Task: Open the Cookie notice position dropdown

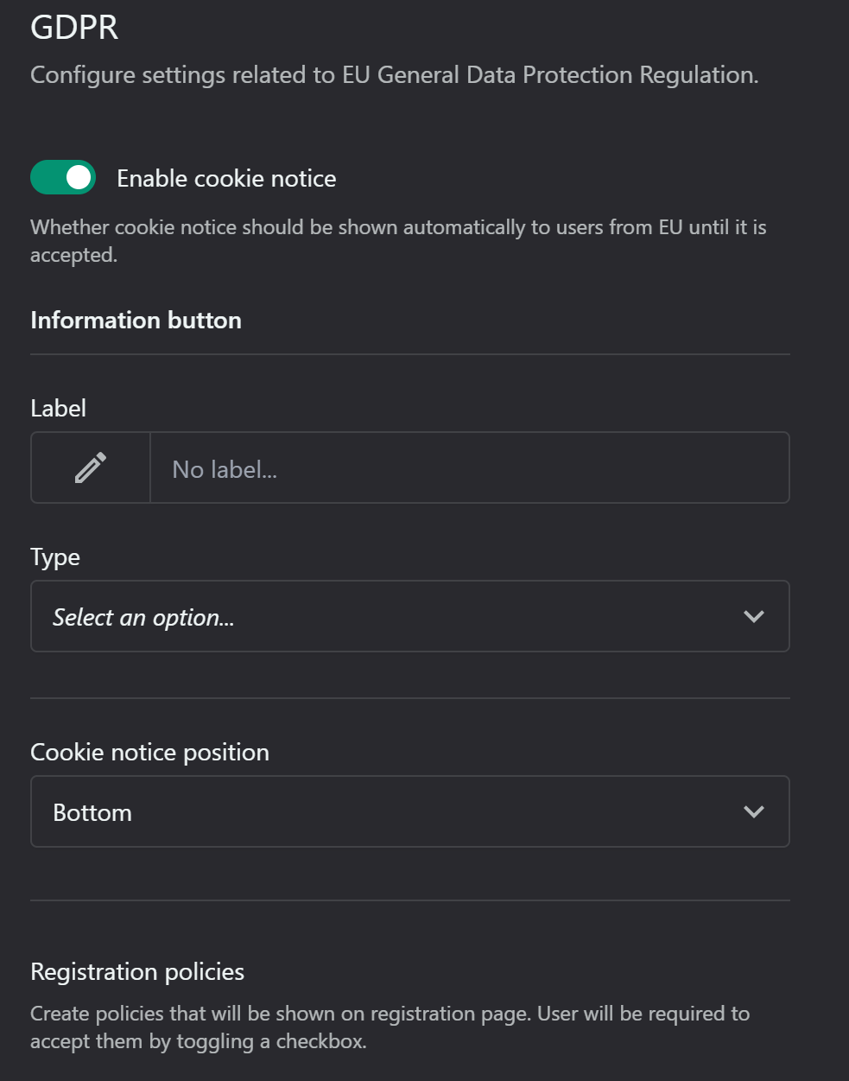Action: 410,811
